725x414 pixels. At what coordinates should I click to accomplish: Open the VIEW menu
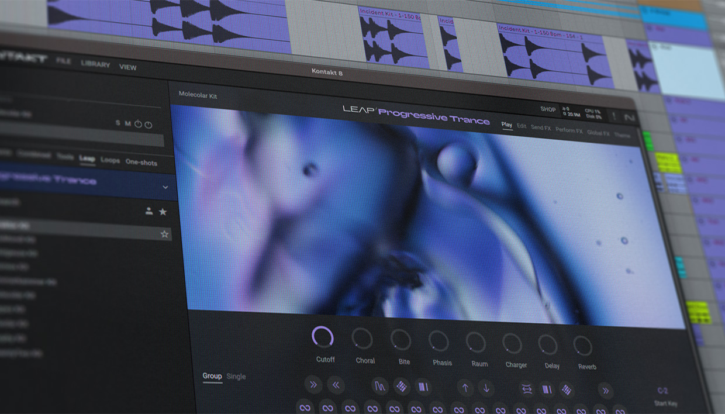tap(127, 67)
